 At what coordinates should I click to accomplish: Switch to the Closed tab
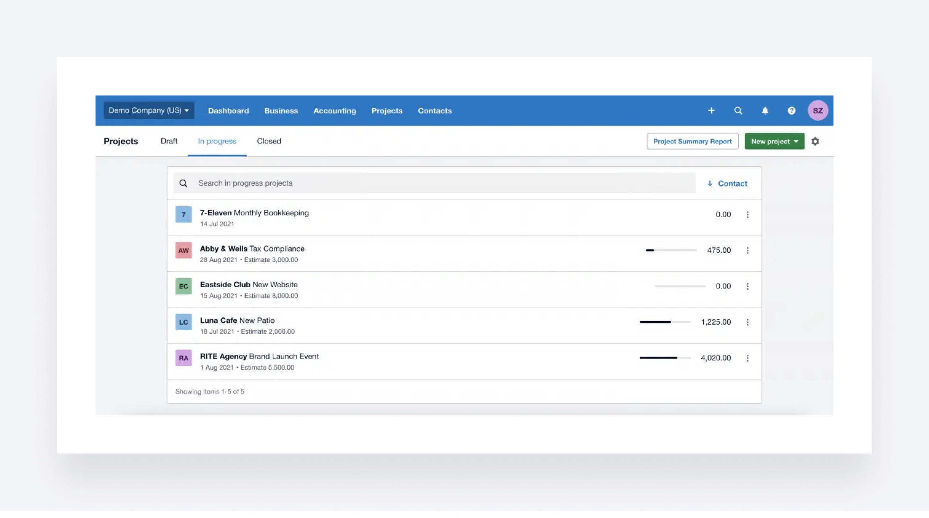point(269,141)
